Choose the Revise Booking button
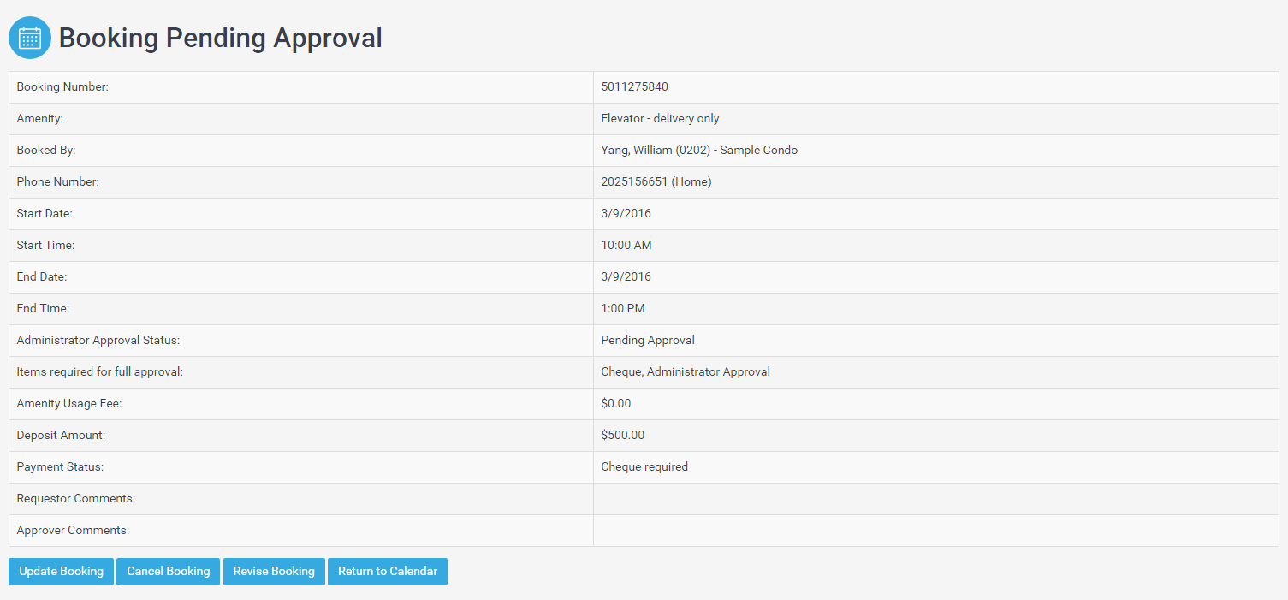The width and height of the screenshot is (1288, 600). [x=274, y=572]
